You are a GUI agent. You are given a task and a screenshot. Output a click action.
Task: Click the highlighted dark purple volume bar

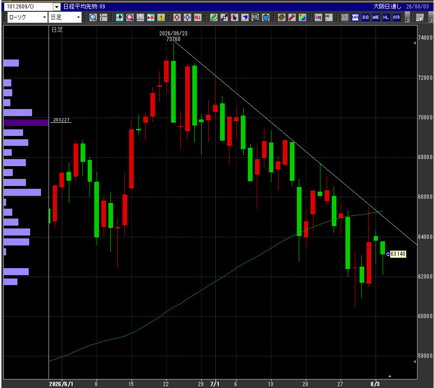point(26,123)
